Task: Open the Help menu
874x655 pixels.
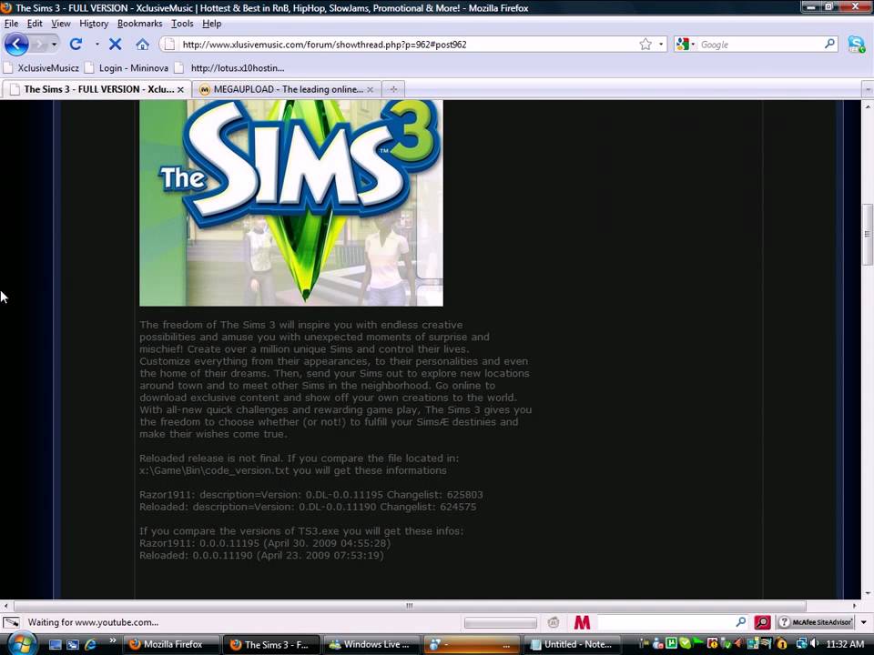Action: 212,24
